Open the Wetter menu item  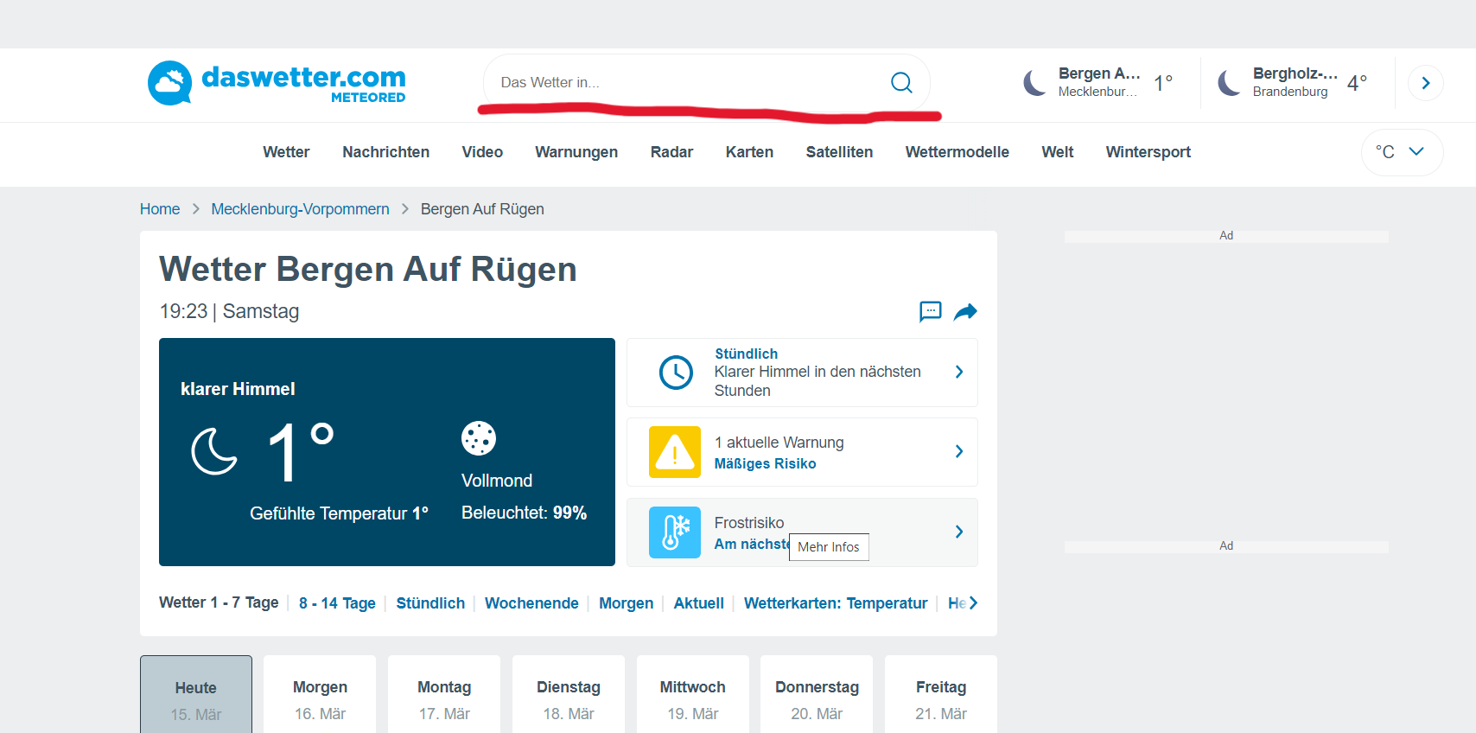coord(286,152)
